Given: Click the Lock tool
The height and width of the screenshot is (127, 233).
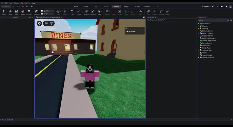Looking at the screenshot, I should pyautogui.click(x=126, y=12).
